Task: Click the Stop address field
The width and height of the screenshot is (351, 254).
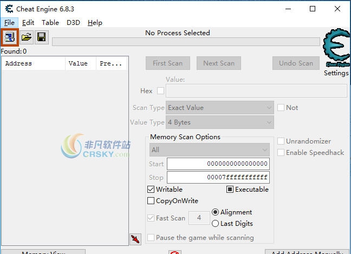Action: [x=218, y=178]
